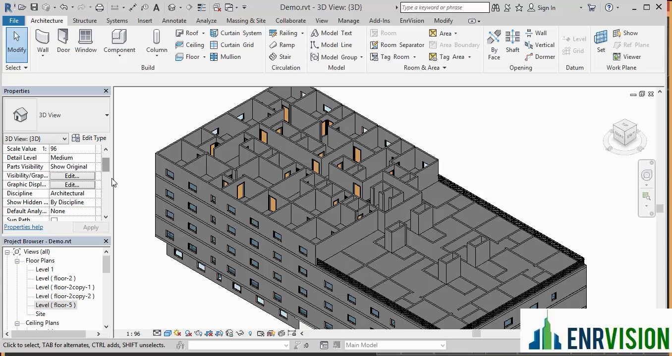Click Edit button for Visibility/Graphics

pos(72,176)
